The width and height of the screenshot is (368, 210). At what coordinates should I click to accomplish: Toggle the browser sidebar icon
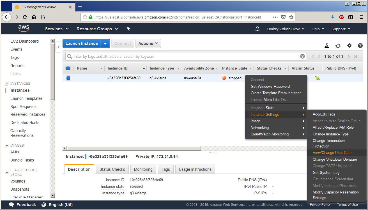(x=351, y=17)
